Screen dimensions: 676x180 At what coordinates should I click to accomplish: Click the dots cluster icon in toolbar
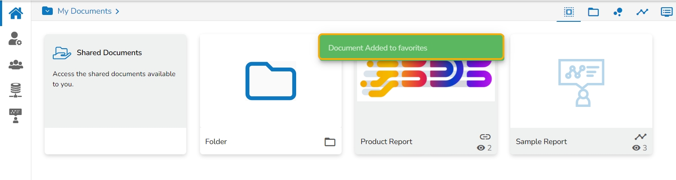[618, 12]
